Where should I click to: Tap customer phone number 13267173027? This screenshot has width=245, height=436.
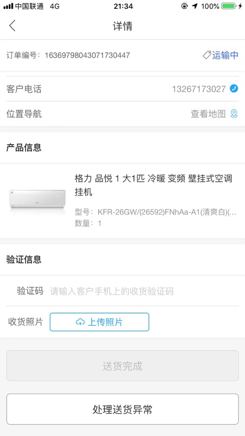pyautogui.click(x=199, y=89)
